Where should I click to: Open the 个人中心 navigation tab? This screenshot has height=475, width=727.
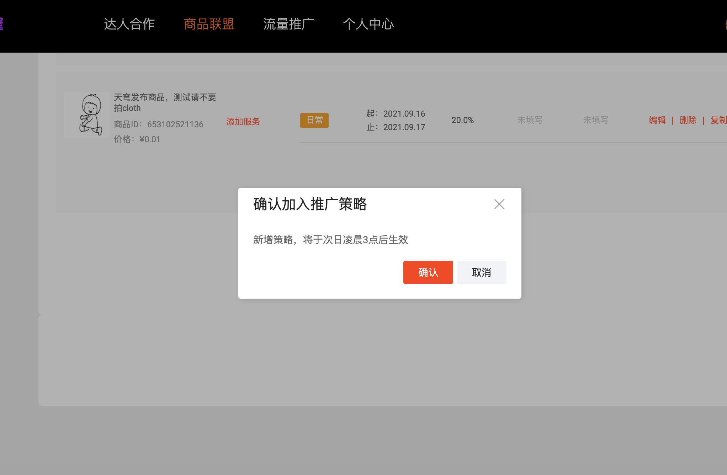(x=368, y=24)
